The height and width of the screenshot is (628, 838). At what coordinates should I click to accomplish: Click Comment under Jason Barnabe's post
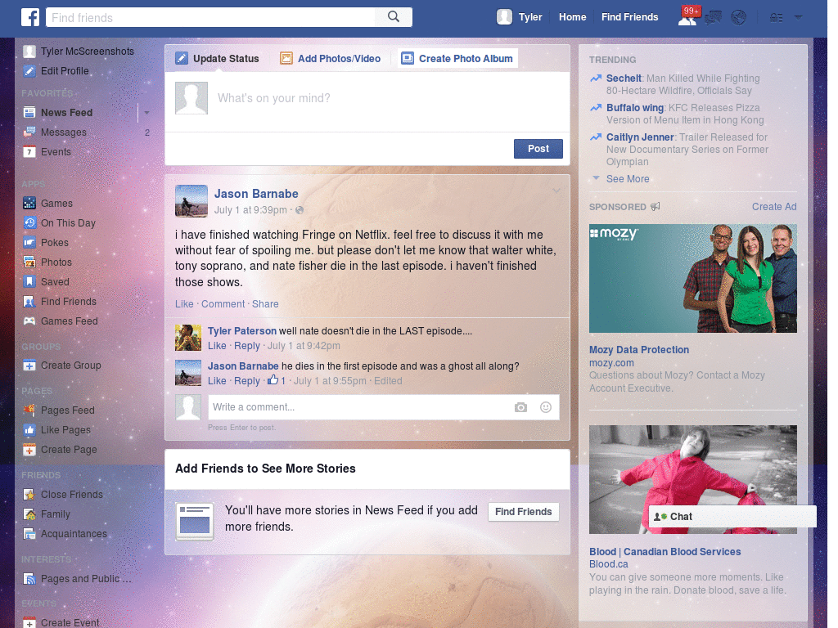[x=223, y=304]
